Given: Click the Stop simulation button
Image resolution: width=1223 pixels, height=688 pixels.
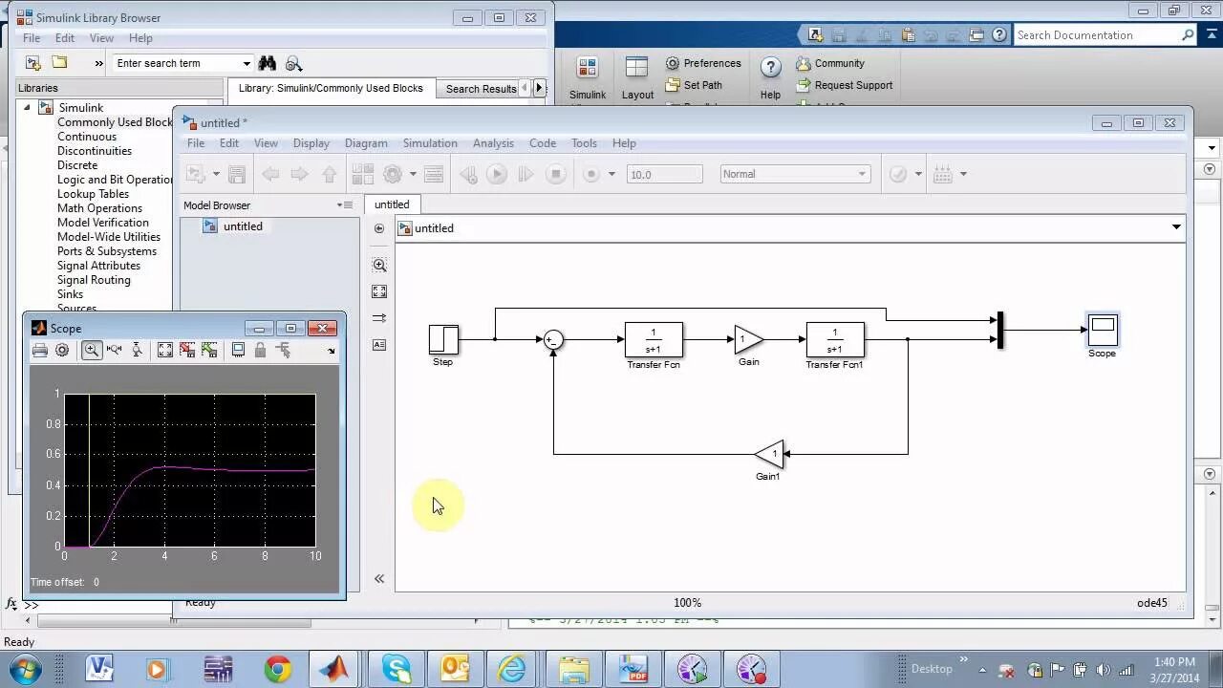Looking at the screenshot, I should [555, 174].
